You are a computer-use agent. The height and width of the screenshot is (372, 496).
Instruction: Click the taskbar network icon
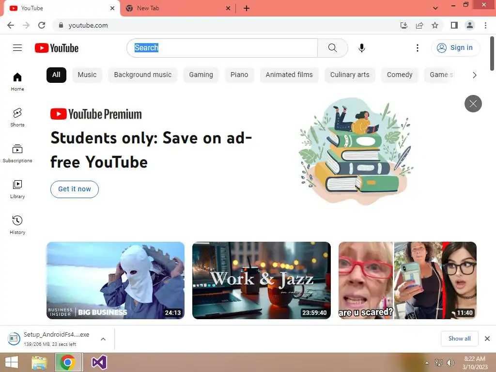coord(439,363)
